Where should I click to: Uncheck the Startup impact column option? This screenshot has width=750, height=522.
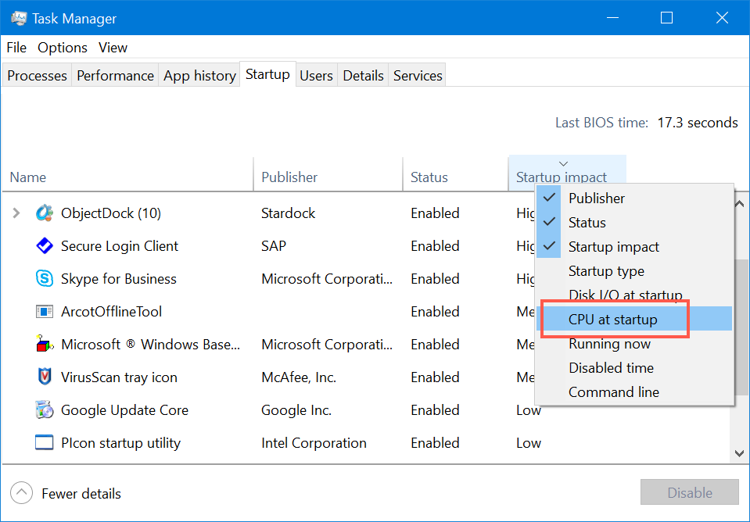coord(613,247)
